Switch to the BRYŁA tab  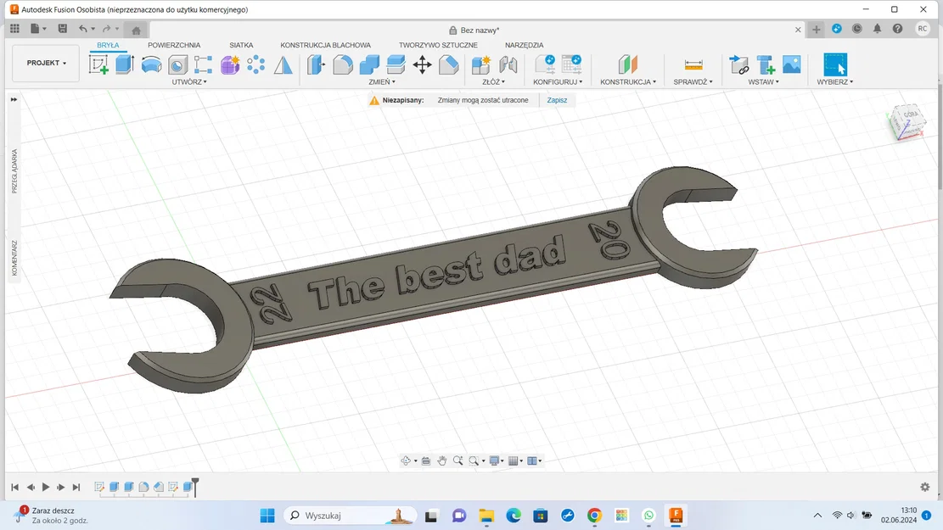108,45
